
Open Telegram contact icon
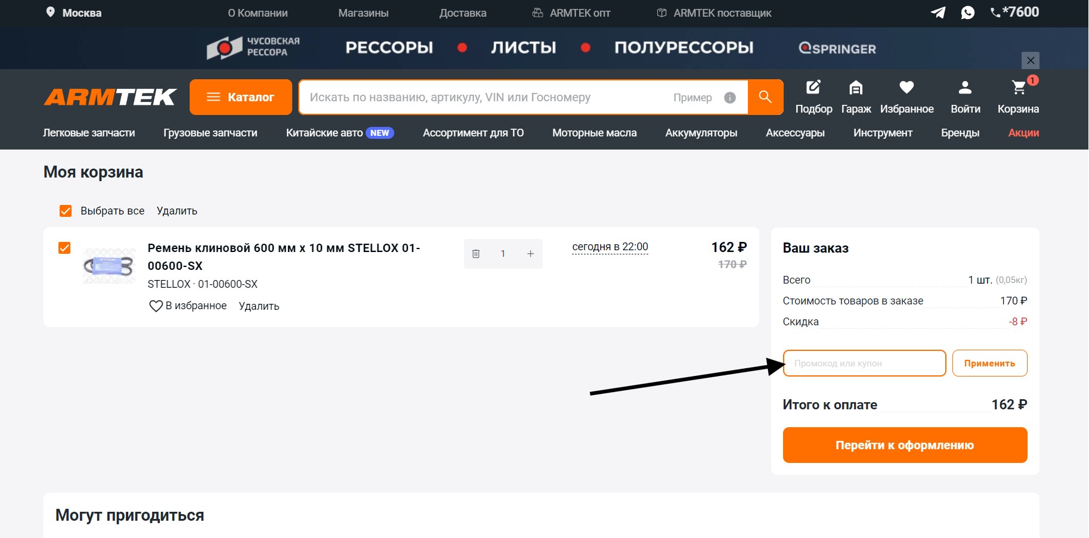pos(938,13)
